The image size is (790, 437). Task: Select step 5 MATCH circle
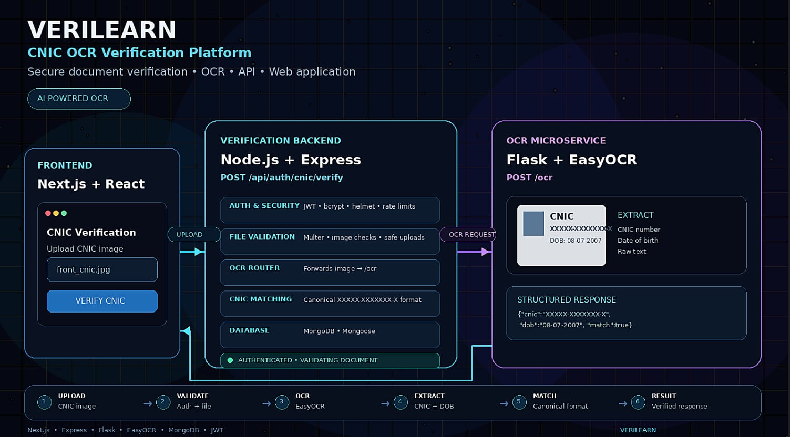point(519,402)
